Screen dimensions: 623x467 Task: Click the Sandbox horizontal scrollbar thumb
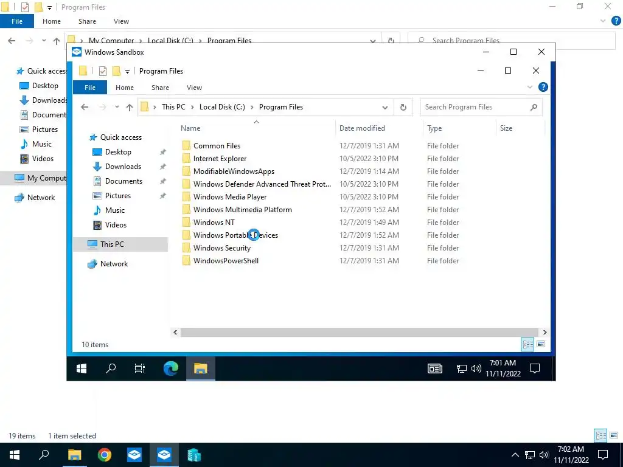[359, 332]
